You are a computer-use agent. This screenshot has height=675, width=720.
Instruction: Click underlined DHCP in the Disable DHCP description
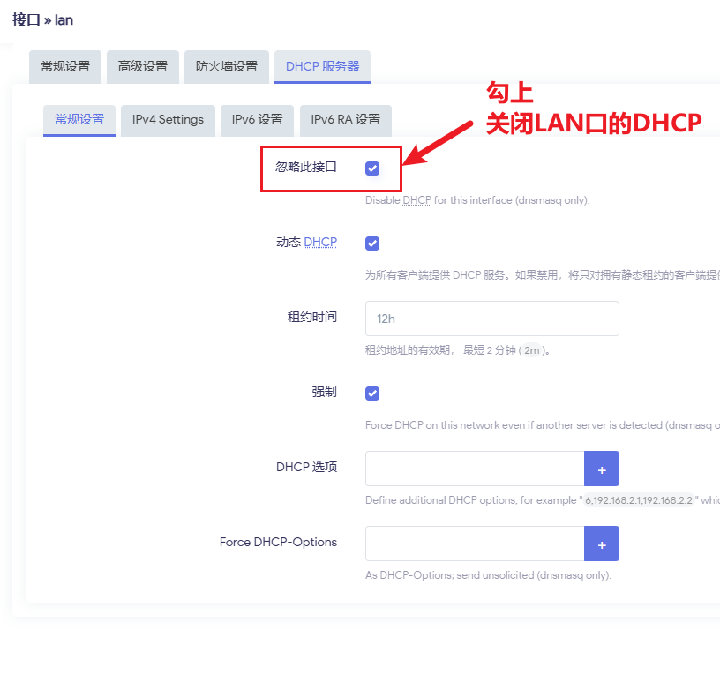tap(416, 200)
